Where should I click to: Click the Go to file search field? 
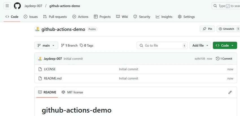coord(162,45)
